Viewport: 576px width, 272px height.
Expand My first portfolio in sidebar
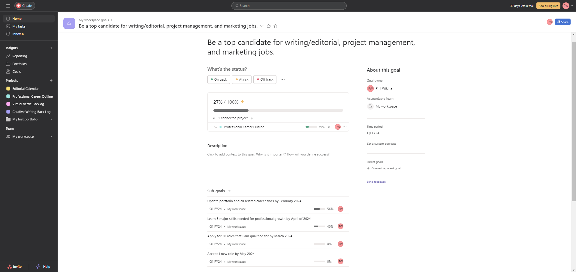[51, 119]
